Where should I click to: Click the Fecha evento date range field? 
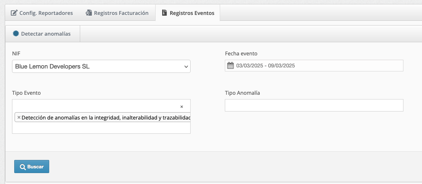317,66
